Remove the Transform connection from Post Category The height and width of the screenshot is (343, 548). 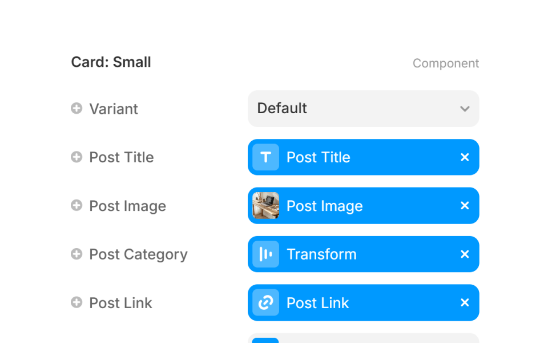click(465, 254)
